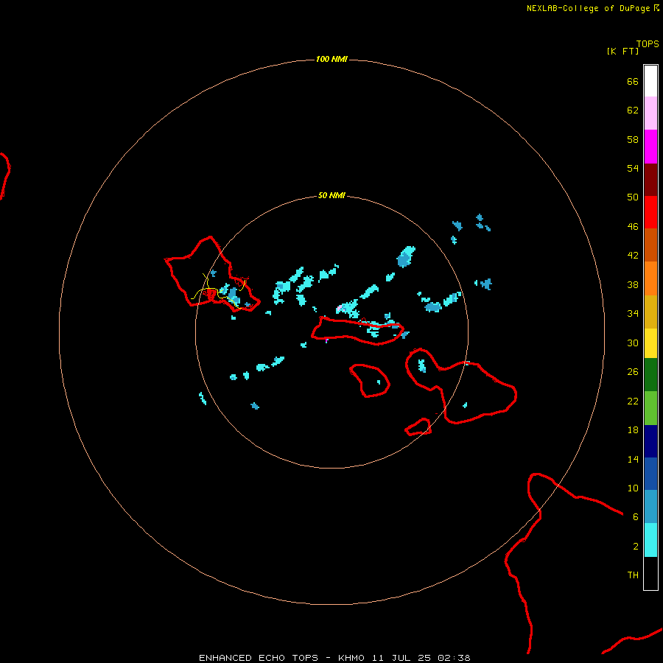Click the legend value 42
Viewport: 663px width, 663px height.
click(633, 255)
